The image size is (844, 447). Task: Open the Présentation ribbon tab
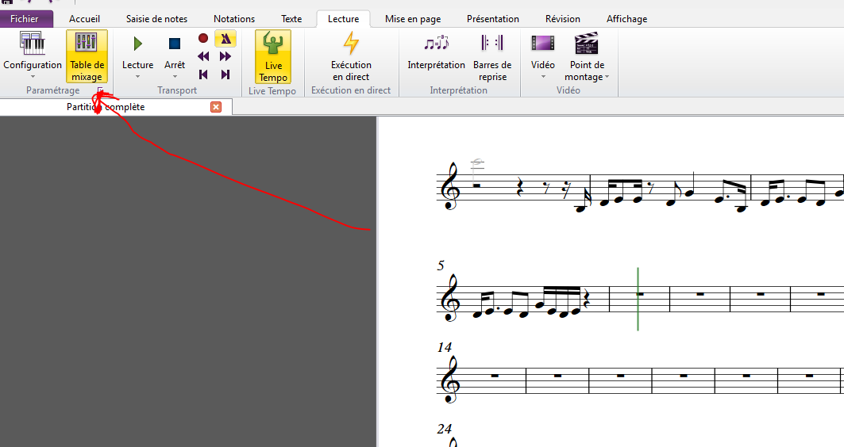pos(493,19)
